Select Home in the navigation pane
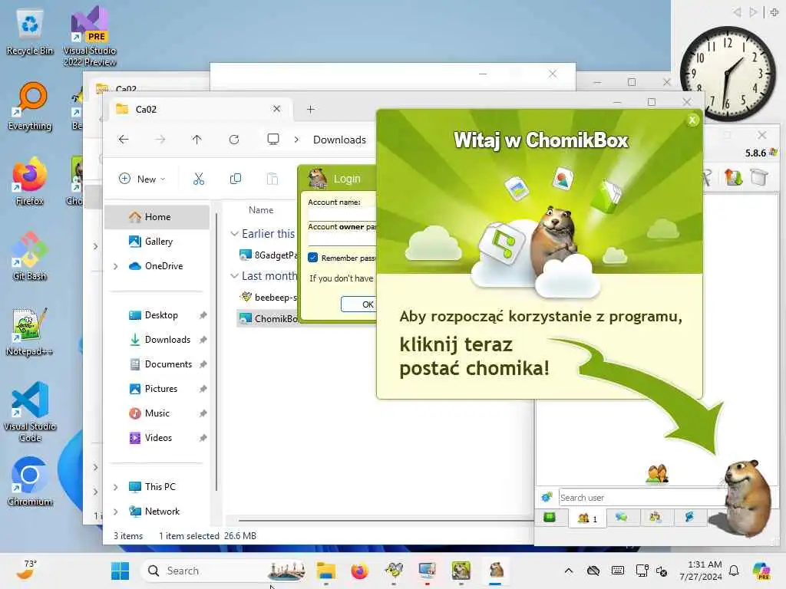The width and height of the screenshot is (786, 589). click(x=157, y=217)
